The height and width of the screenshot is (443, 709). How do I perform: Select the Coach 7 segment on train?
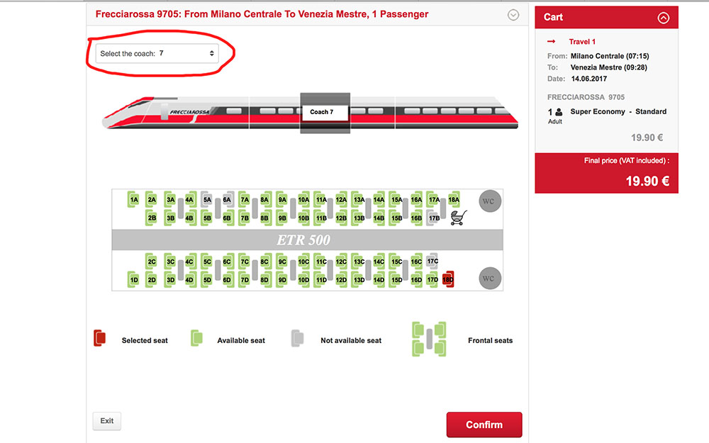325,112
